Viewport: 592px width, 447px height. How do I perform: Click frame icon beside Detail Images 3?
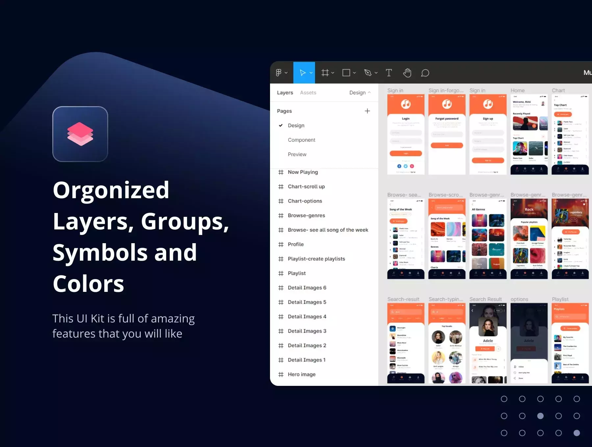(x=281, y=331)
